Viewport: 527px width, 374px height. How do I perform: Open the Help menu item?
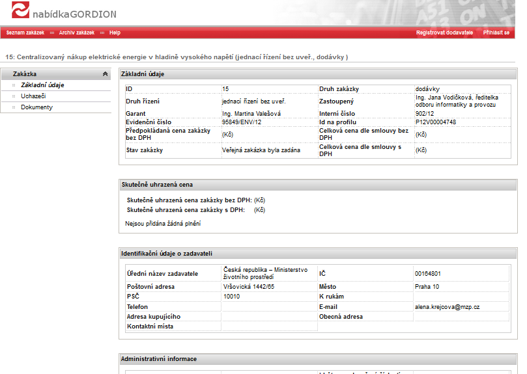[115, 33]
